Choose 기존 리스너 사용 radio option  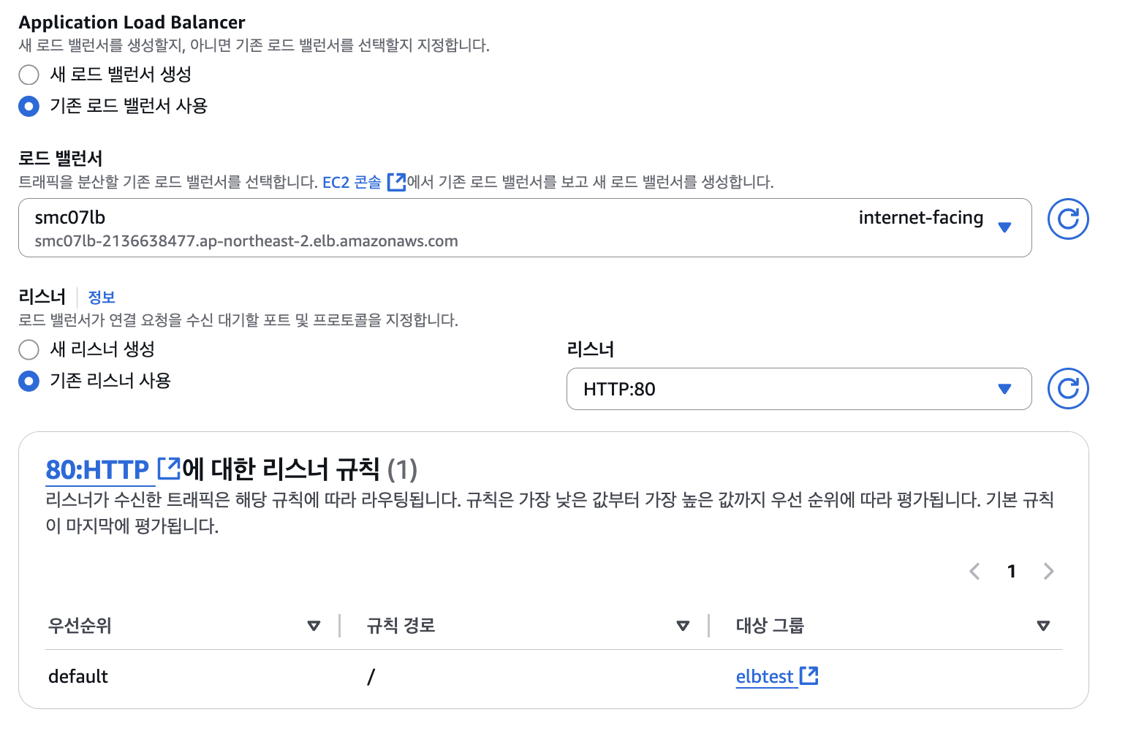tap(29, 381)
